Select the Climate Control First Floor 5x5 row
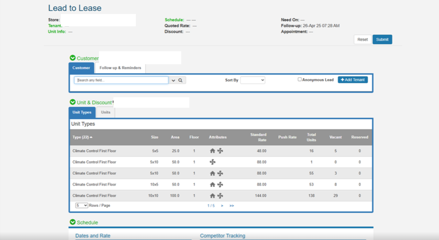 click(221, 151)
